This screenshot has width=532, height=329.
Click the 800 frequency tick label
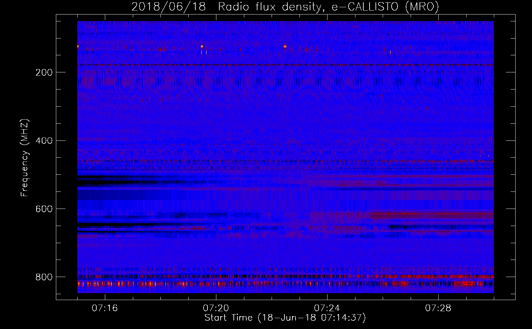pyautogui.click(x=44, y=277)
